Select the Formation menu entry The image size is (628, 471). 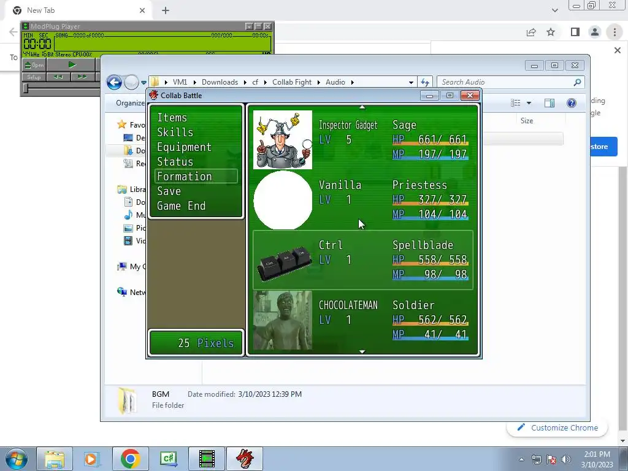(196, 177)
